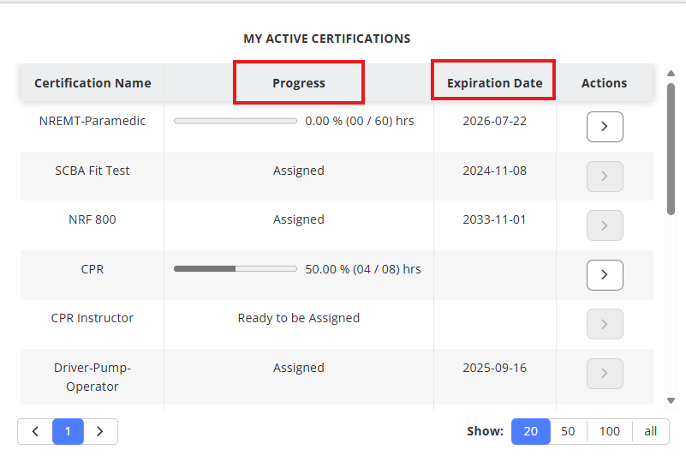The image size is (686, 462).
Task: Go to next page arrow
Action: [100, 431]
